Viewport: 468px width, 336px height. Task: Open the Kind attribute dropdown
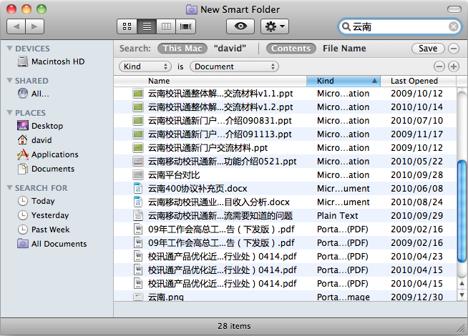click(145, 66)
